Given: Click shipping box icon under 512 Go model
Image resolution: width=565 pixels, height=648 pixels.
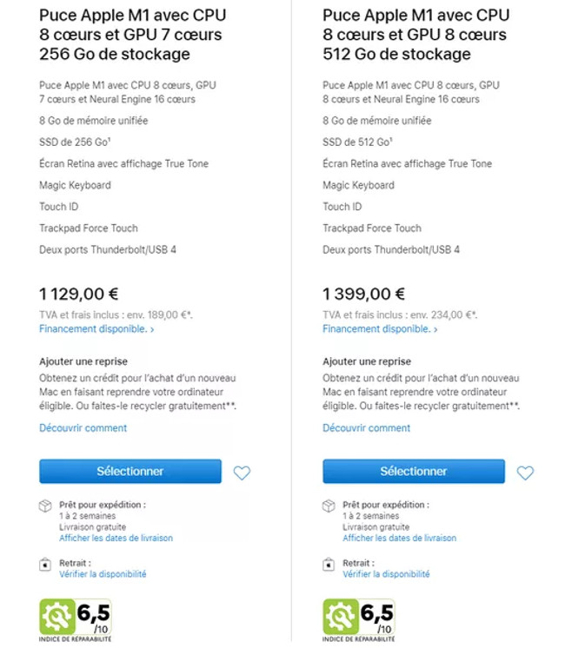Looking at the screenshot, I should click(x=329, y=506).
